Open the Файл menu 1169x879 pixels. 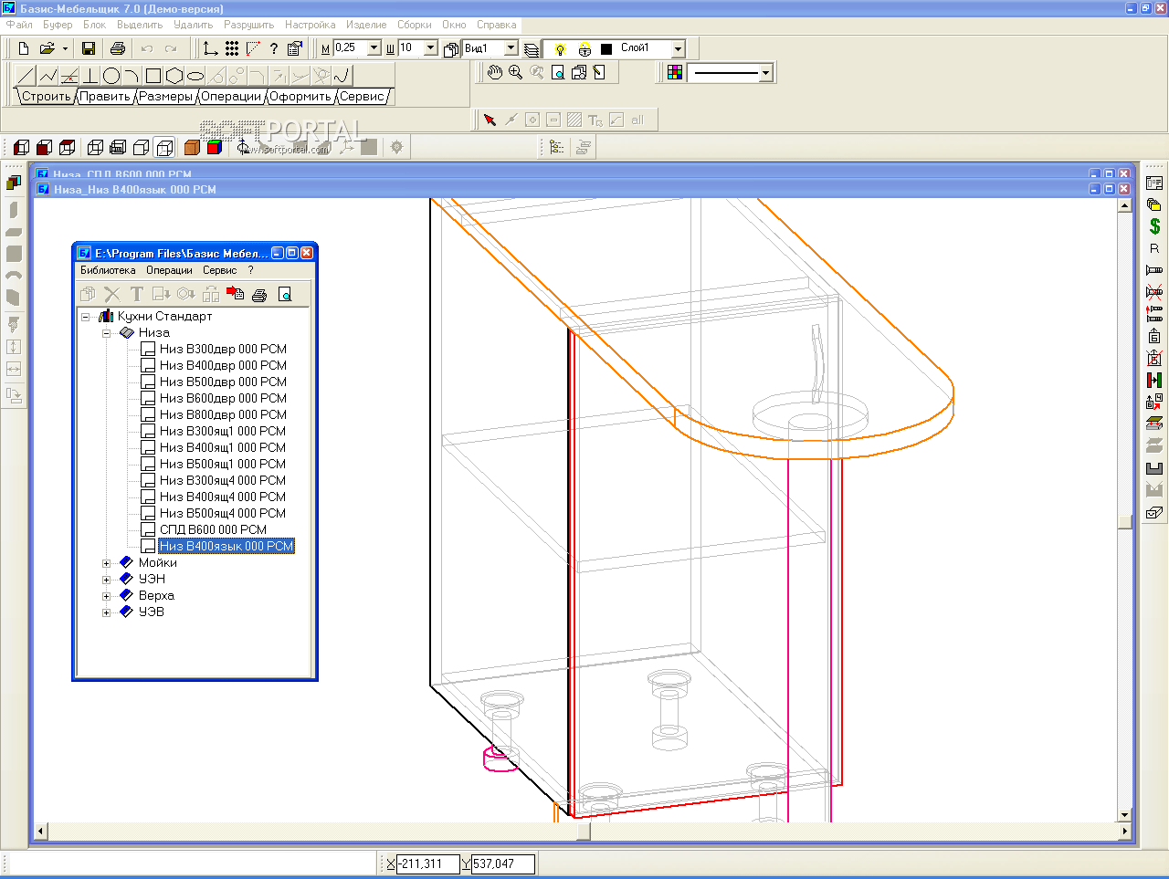click(19, 25)
